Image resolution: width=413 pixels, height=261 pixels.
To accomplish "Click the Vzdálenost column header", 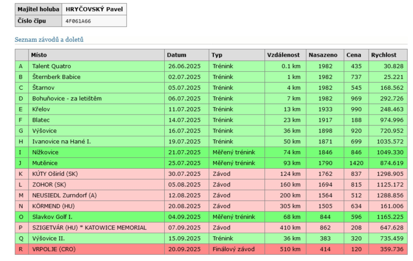I will click(x=283, y=55).
